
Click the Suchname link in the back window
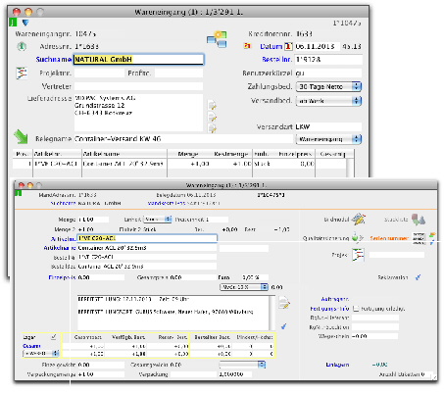pyautogui.click(x=54, y=60)
